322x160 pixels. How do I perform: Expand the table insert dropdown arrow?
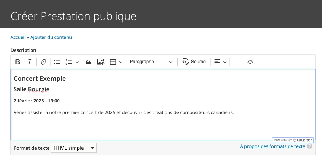pos(121,62)
